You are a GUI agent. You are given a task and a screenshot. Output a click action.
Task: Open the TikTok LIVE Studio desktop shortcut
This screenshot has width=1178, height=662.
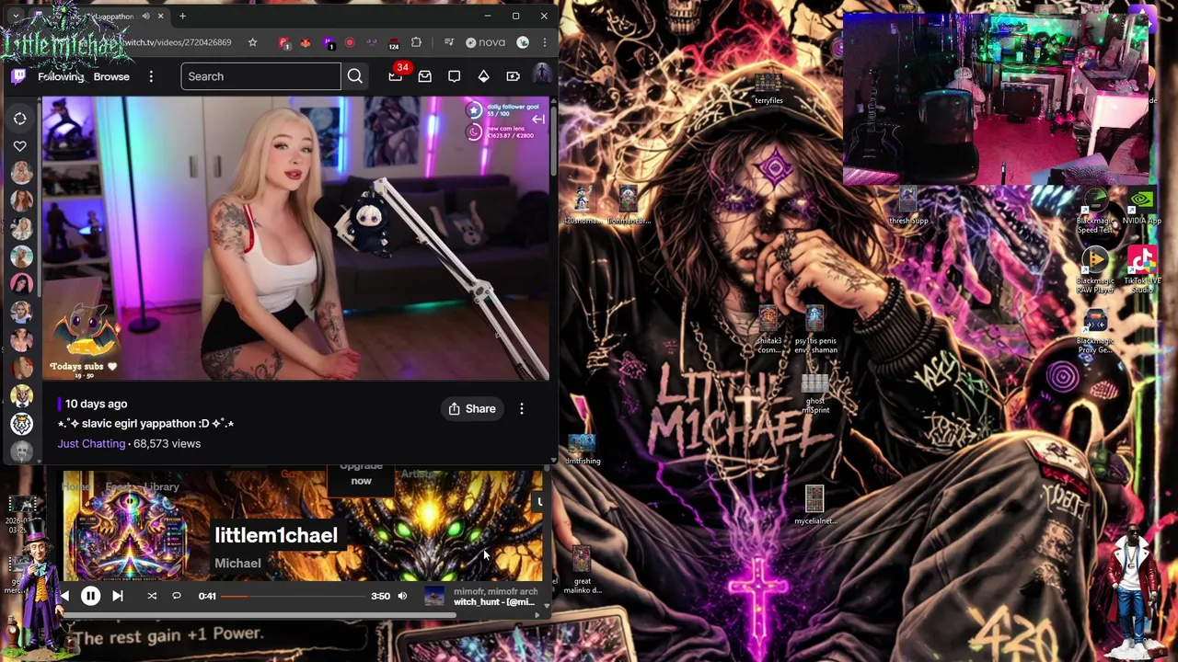(1141, 269)
